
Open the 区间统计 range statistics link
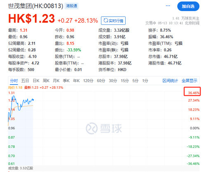tap(170, 81)
